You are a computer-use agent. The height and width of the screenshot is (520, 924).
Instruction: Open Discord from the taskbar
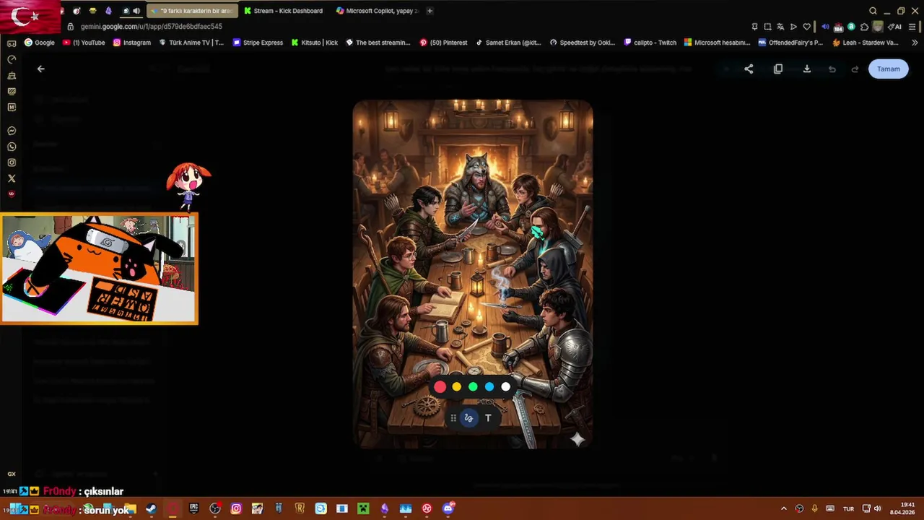click(x=448, y=508)
